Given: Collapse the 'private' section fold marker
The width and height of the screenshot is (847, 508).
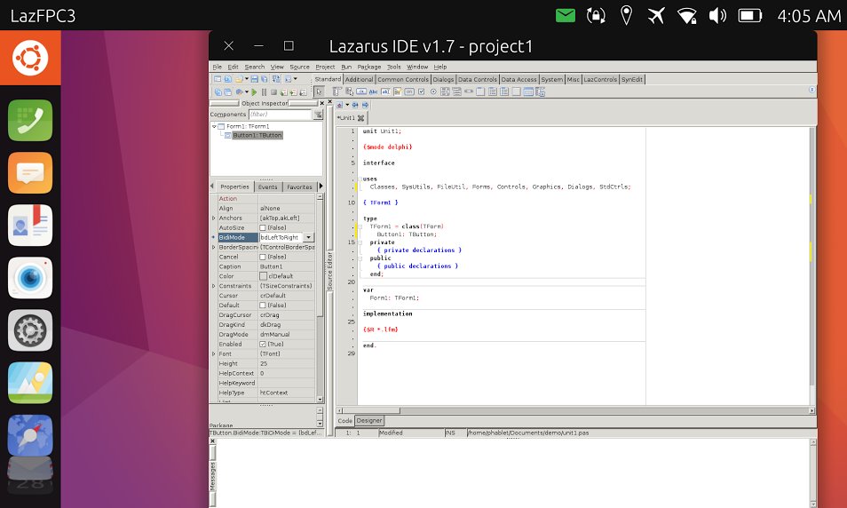Looking at the screenshot, I should (360, 242).
